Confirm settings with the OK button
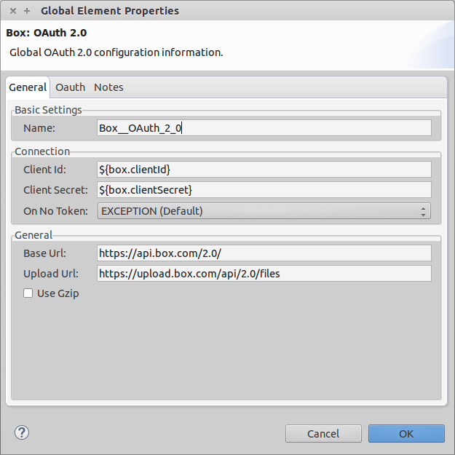This screenshot has width=455, height=455. pos(406,434)
